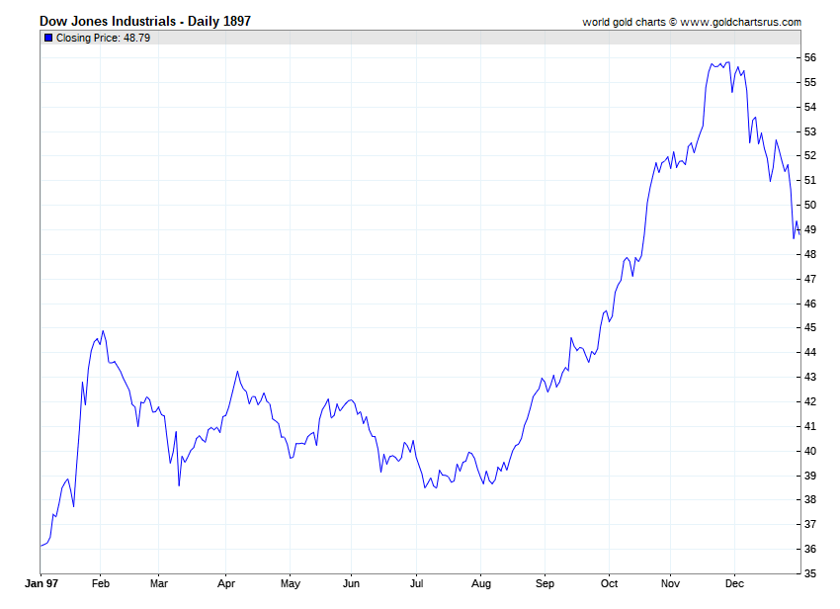Click the 41 y-axis value

(810, 426)
